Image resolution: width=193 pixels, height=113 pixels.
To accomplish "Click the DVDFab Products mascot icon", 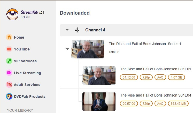I will [x=9, y=97].
